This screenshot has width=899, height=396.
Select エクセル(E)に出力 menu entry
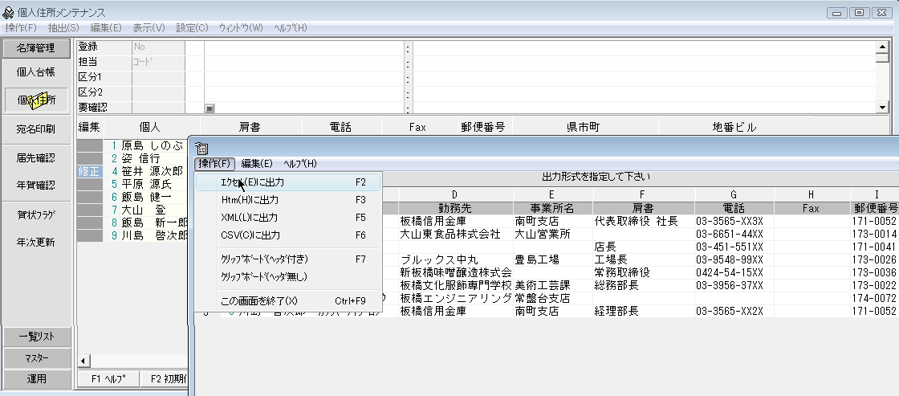(x=288, y=182)
